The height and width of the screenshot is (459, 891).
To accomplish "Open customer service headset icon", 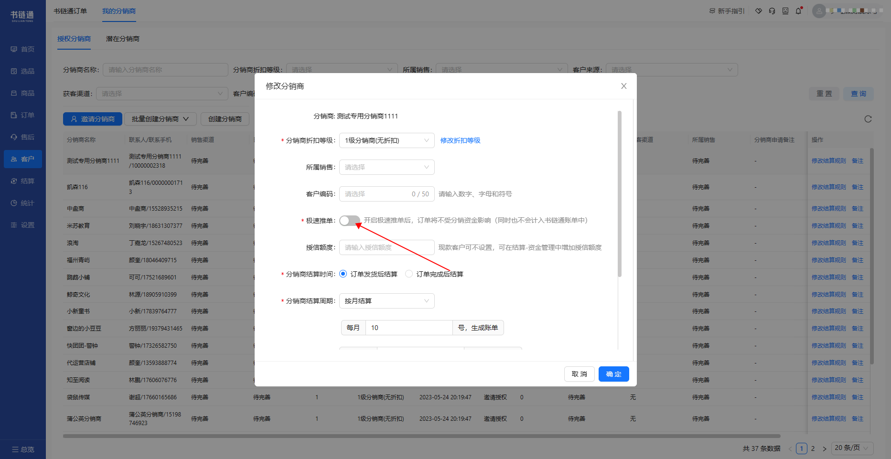I will click(772, 11).
